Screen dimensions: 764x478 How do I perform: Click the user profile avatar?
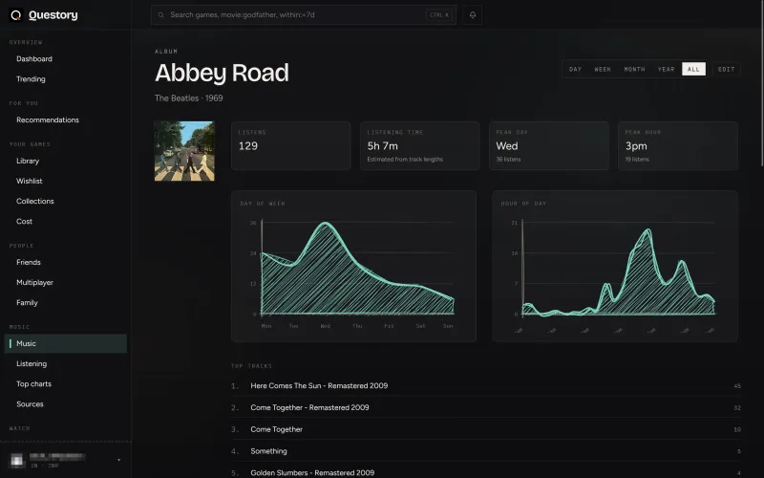(x=17, y=460)
